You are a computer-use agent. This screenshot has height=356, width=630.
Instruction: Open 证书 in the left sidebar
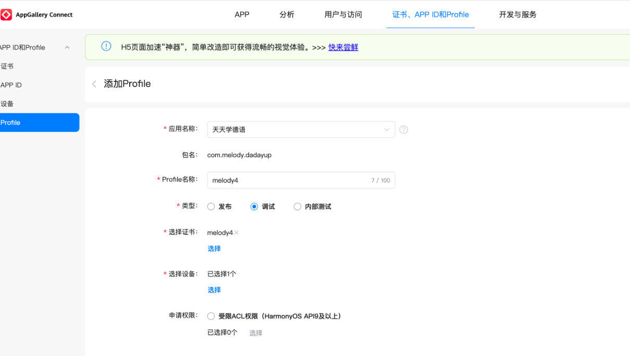click(x=7, y=66)
